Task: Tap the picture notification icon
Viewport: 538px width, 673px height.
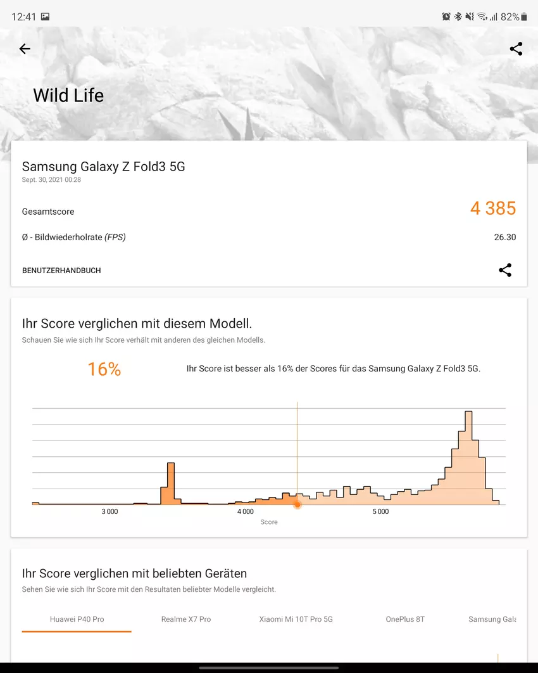Action: point(46,16)
